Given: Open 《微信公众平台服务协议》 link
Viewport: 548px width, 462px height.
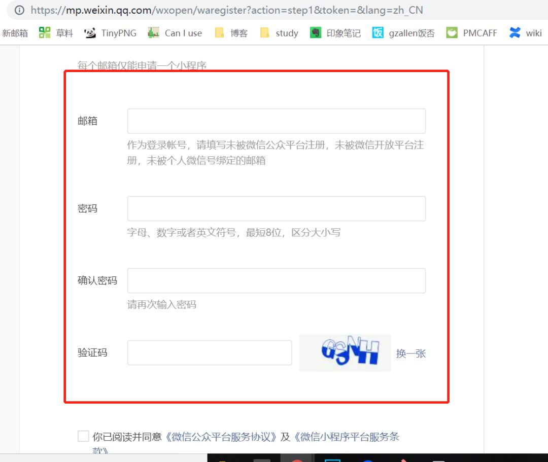Looking at the screenshot, I should coord(221,437).
